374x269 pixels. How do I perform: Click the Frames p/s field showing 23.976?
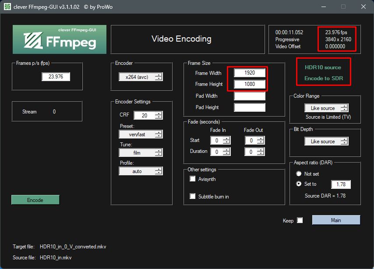56,77
